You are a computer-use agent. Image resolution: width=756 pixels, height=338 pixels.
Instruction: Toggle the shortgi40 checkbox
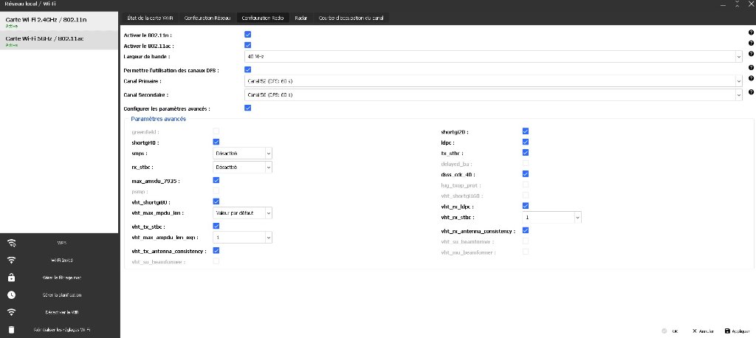click(216, 142)
